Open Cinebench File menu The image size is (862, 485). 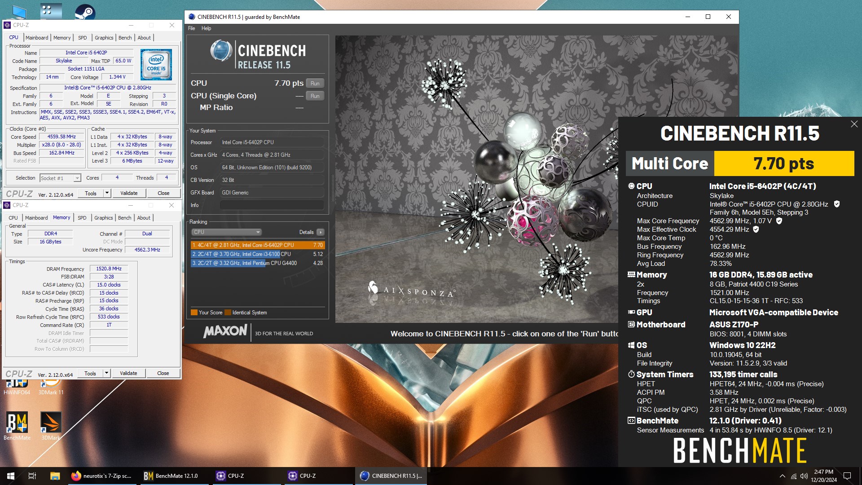(x=192, y=28)
